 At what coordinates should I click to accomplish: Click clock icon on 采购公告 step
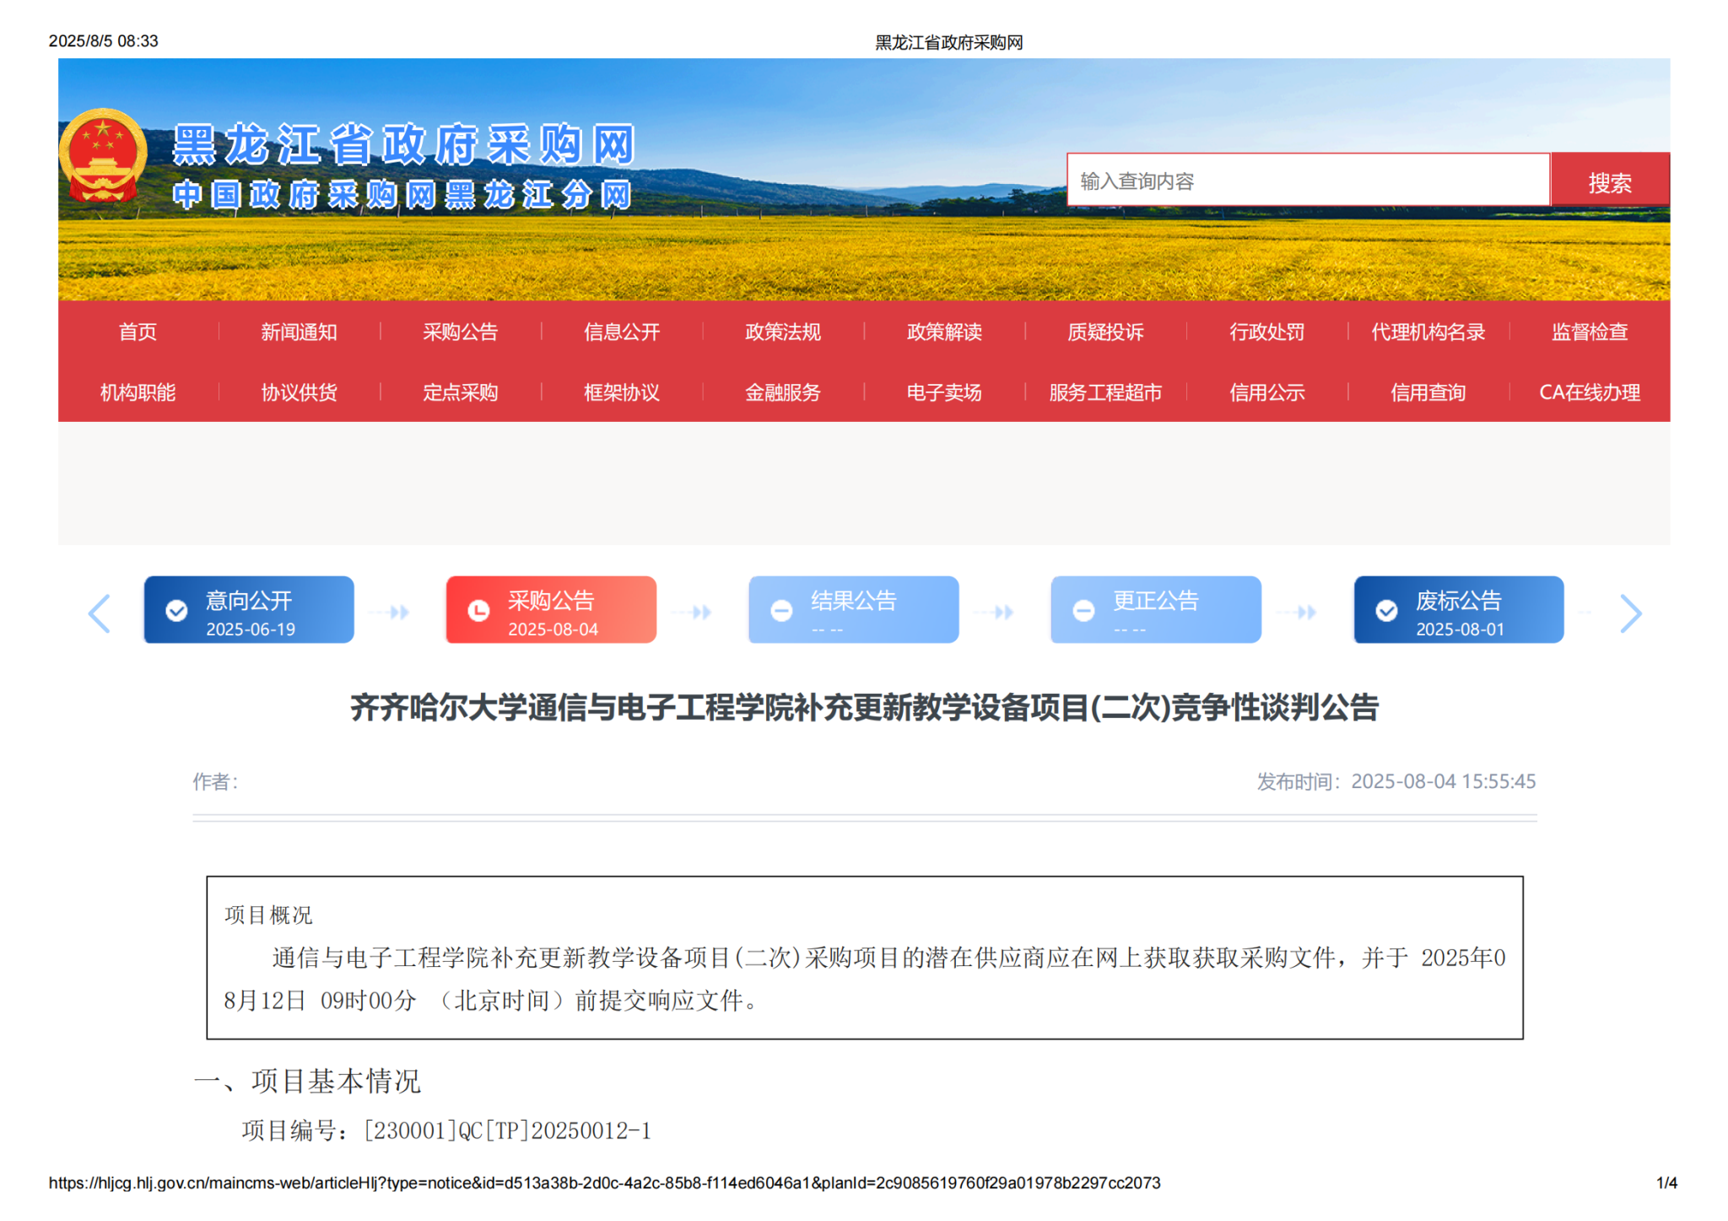[x=478, y=611]
